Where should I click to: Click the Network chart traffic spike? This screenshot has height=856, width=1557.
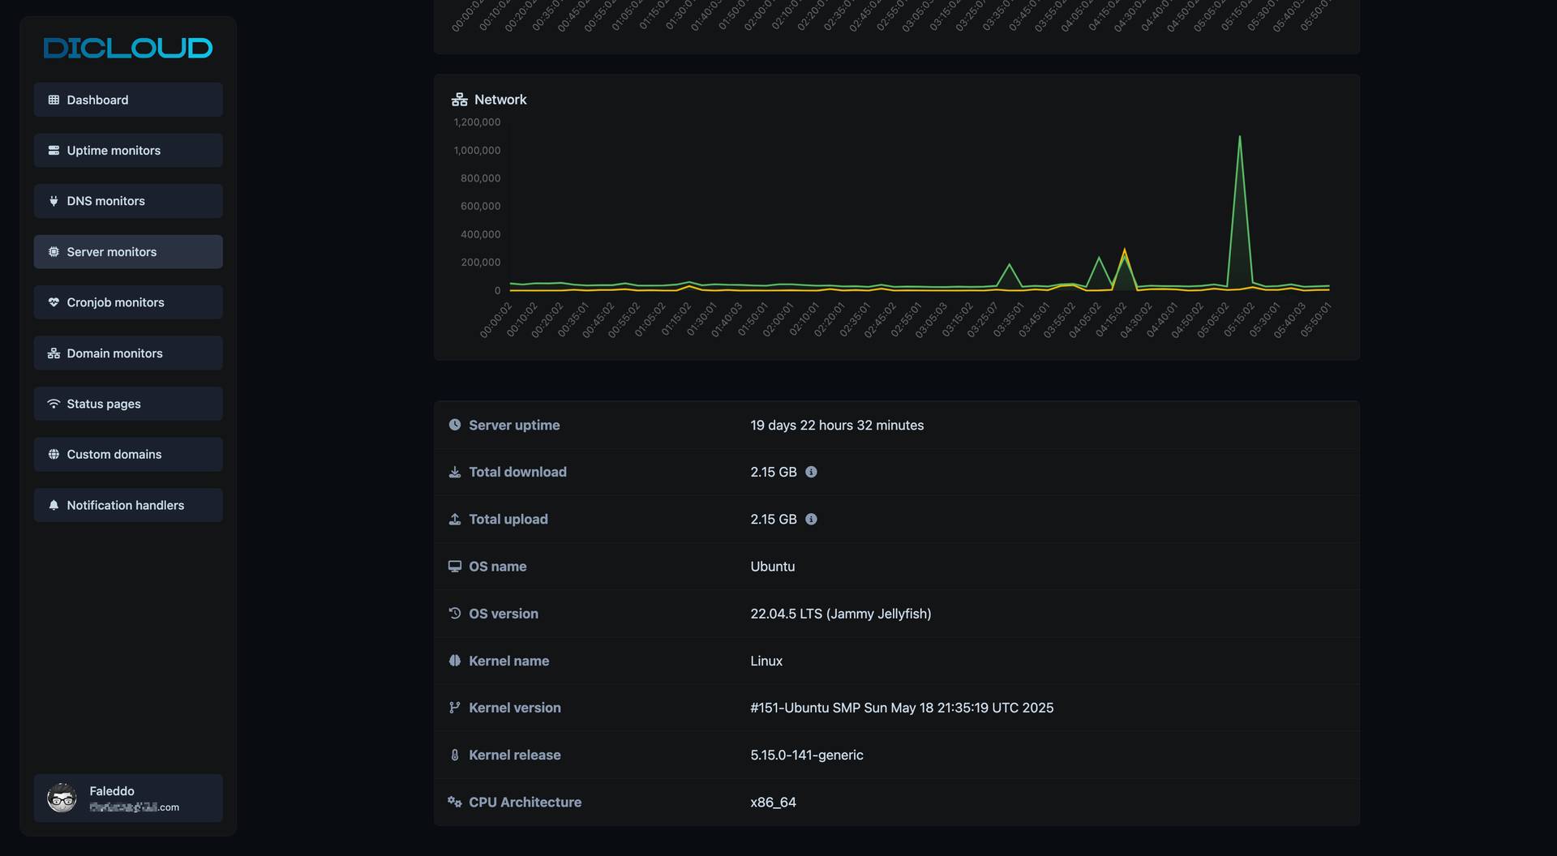pyautogui.click(x=1241, y=162)
